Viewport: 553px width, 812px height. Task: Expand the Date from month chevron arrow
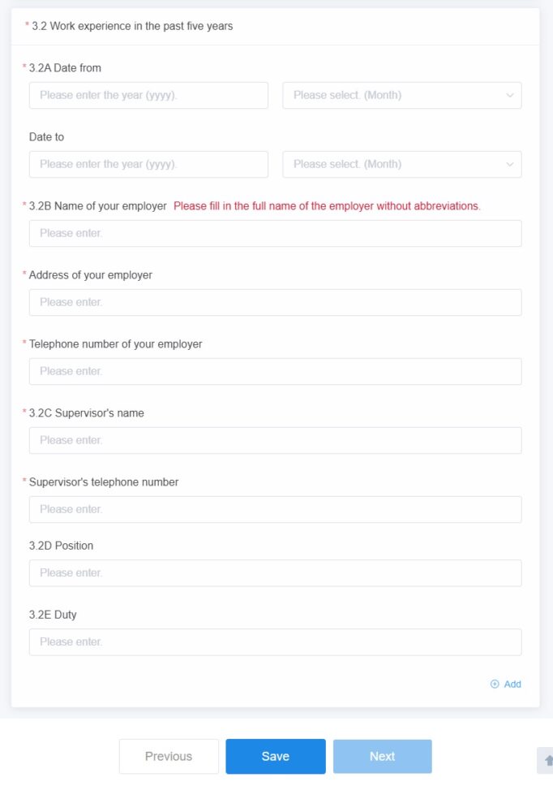click(509, 95)
